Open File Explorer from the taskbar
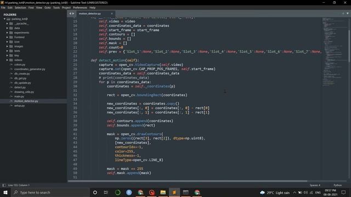 pyautogui.click(x=163, y=192)
